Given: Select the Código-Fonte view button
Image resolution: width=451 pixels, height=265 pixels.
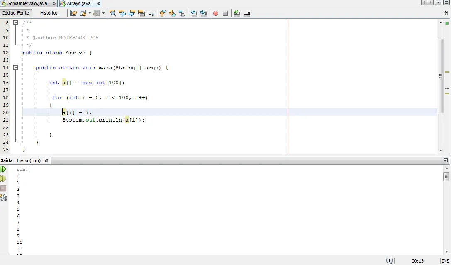Looking at the screenshot, I should (15, 13).
